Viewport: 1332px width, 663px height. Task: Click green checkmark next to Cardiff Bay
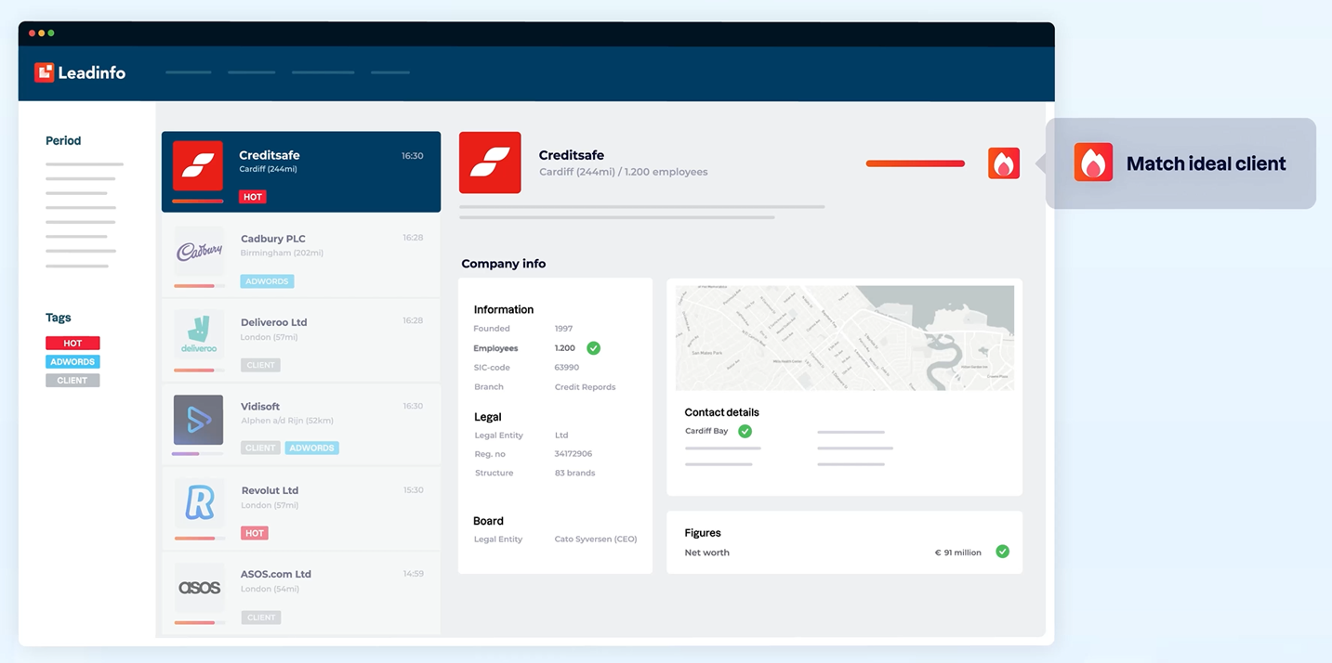(x=745, y=431)
